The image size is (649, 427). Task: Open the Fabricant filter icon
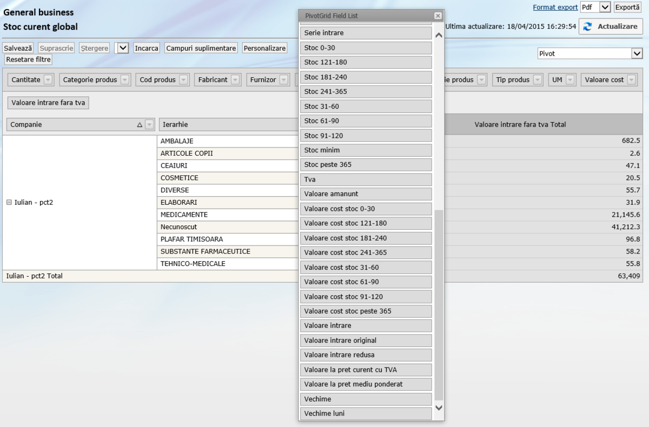tap(235, 80)
